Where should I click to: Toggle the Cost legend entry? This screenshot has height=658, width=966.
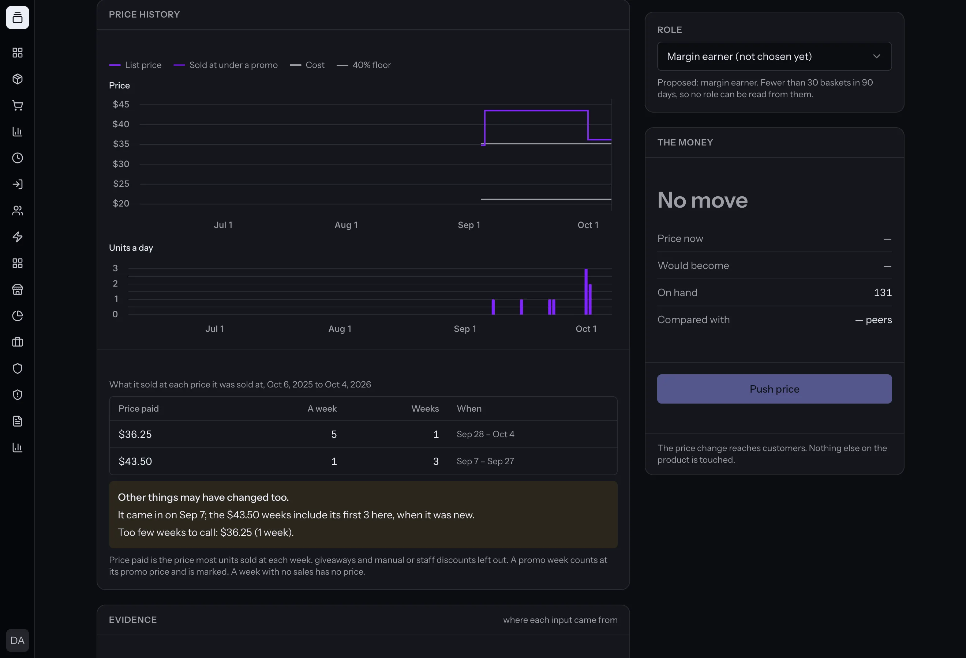(x=307, y=65)
